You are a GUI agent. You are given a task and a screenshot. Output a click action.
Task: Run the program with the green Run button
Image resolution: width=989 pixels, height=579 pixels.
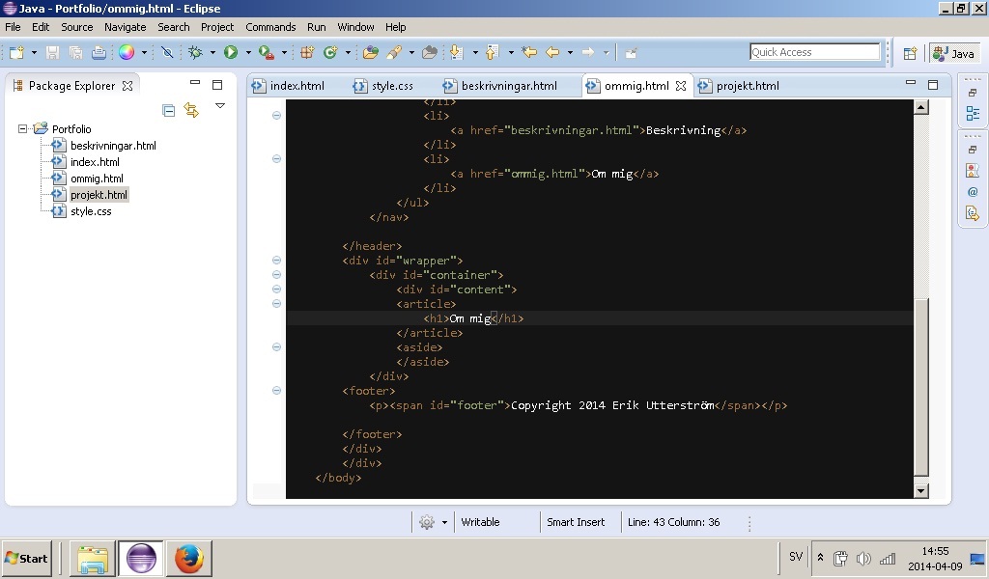tap(231, 52)
